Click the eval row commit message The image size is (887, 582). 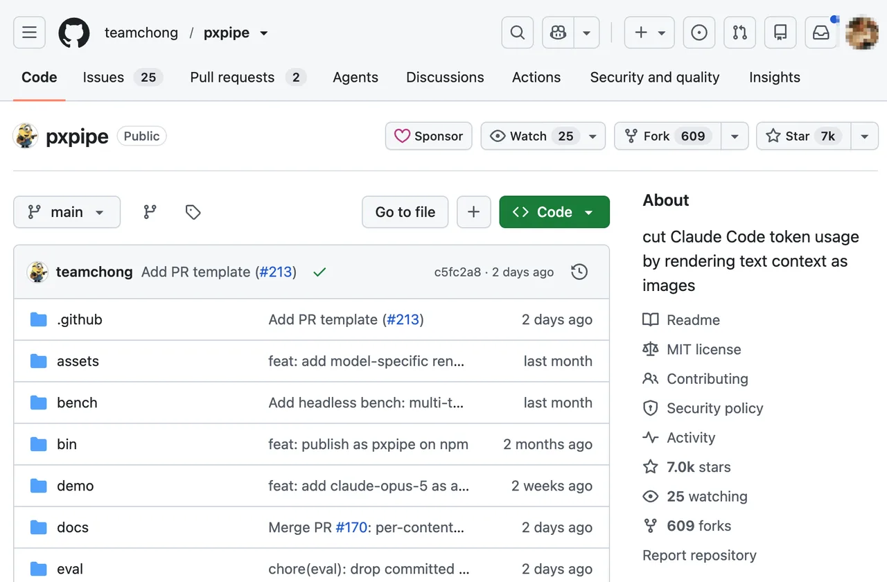click(x=369, y=569)
